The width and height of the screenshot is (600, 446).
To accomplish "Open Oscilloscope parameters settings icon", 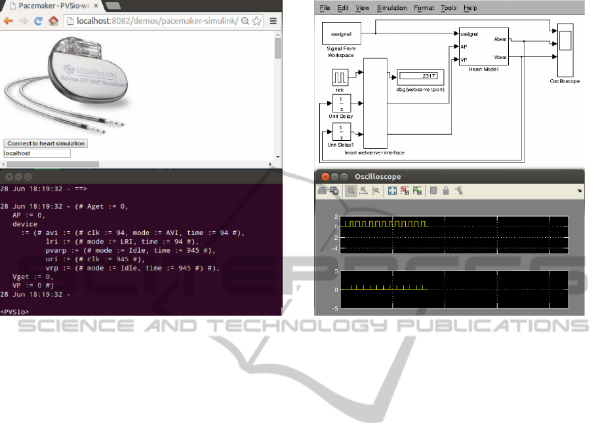I will (334, 191).
